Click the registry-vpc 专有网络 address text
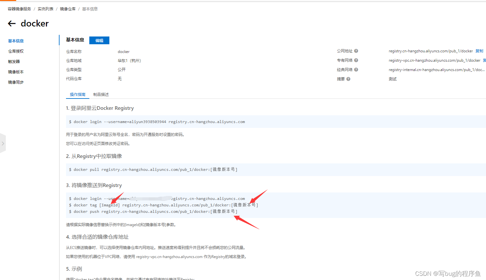486x280 pixels. 435,60
